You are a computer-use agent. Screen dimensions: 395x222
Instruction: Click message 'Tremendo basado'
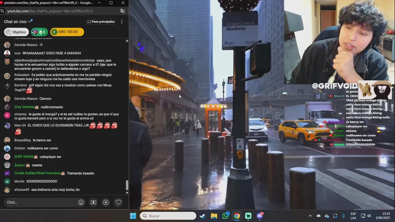click(x=81, y=173)
